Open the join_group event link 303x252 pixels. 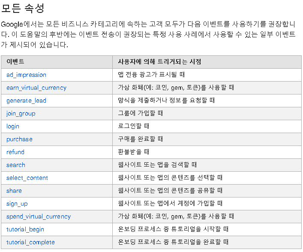[x=21, y=114]
